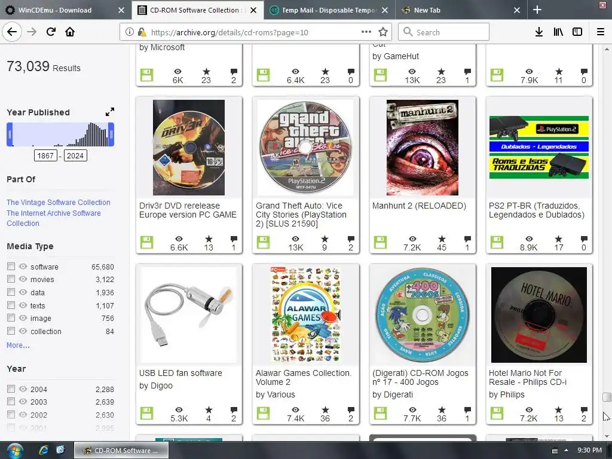Check the software media type box
The height and width of the screenshot is (459, 612).
tap(11, 266)
